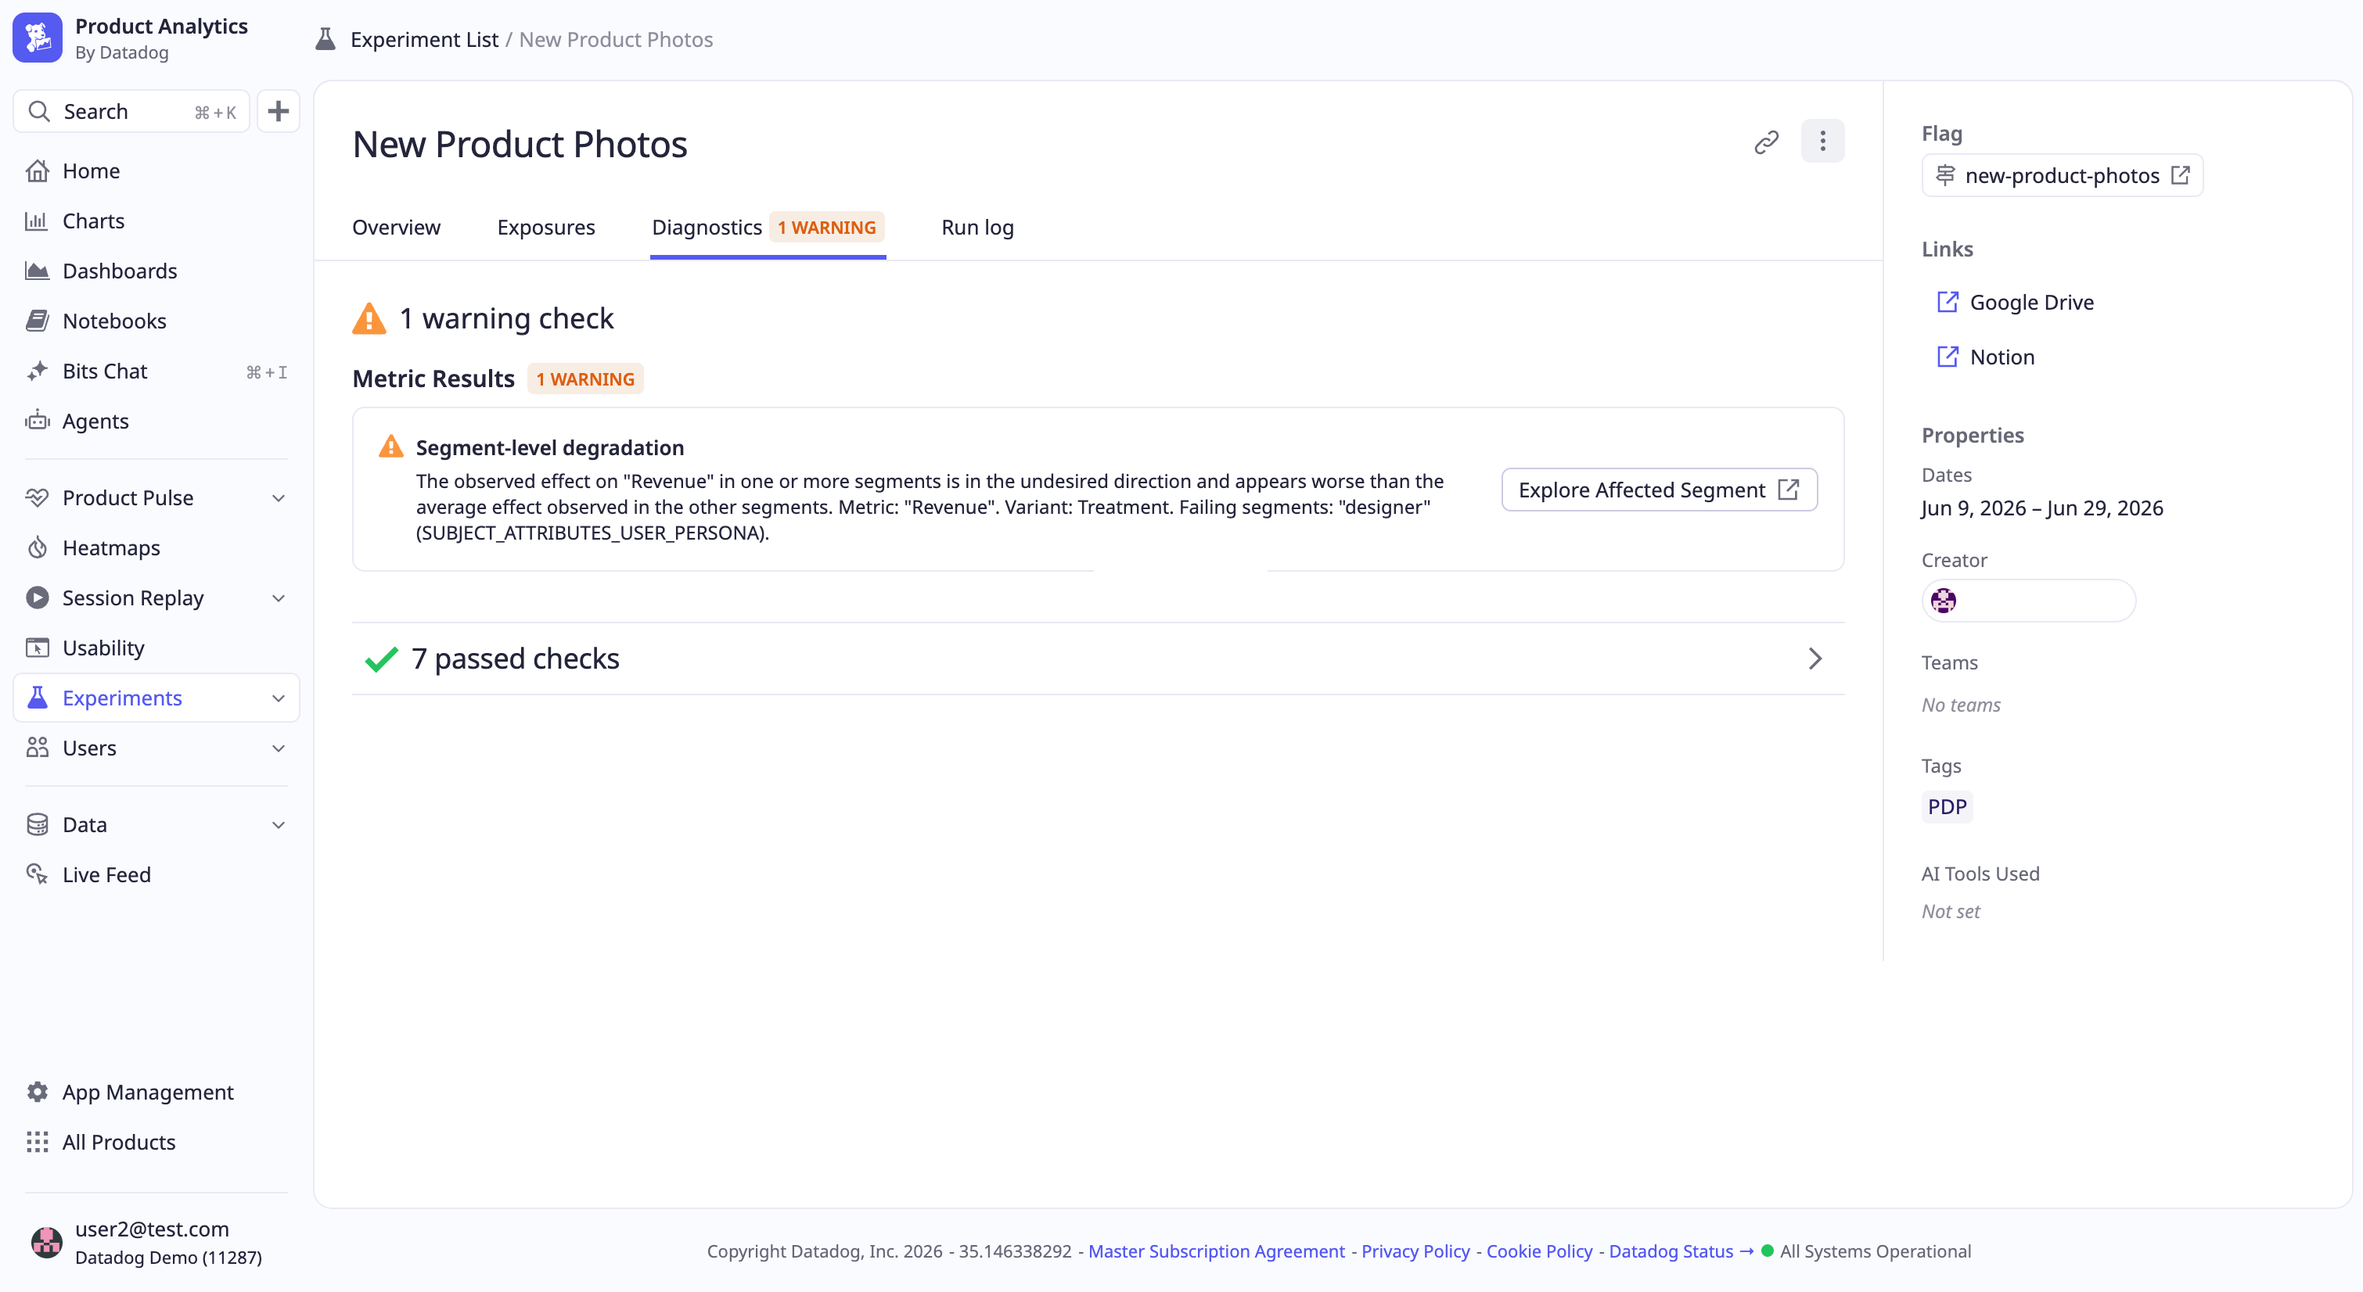Open Master Subscription Agreement link

point(1215,1251)
